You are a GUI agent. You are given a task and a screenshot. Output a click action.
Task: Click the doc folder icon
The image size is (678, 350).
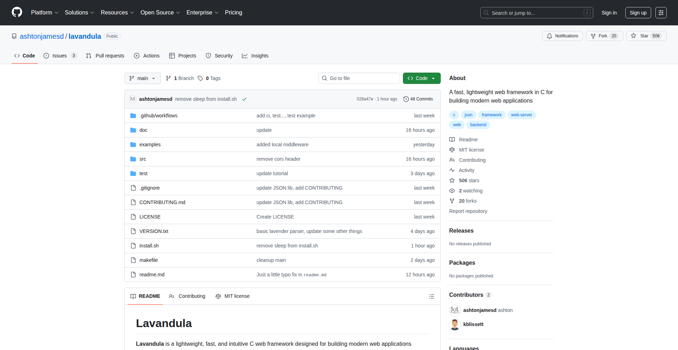click(x=133, y=130)
